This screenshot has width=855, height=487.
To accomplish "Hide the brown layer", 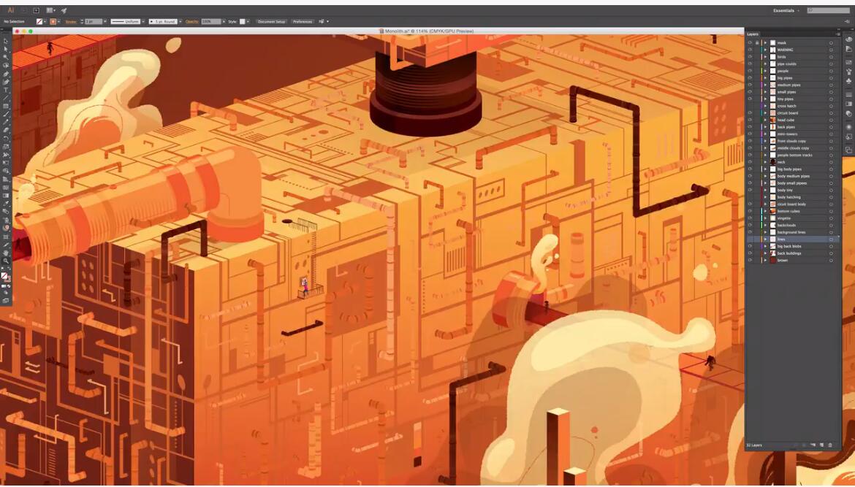I will pos(749,260).
